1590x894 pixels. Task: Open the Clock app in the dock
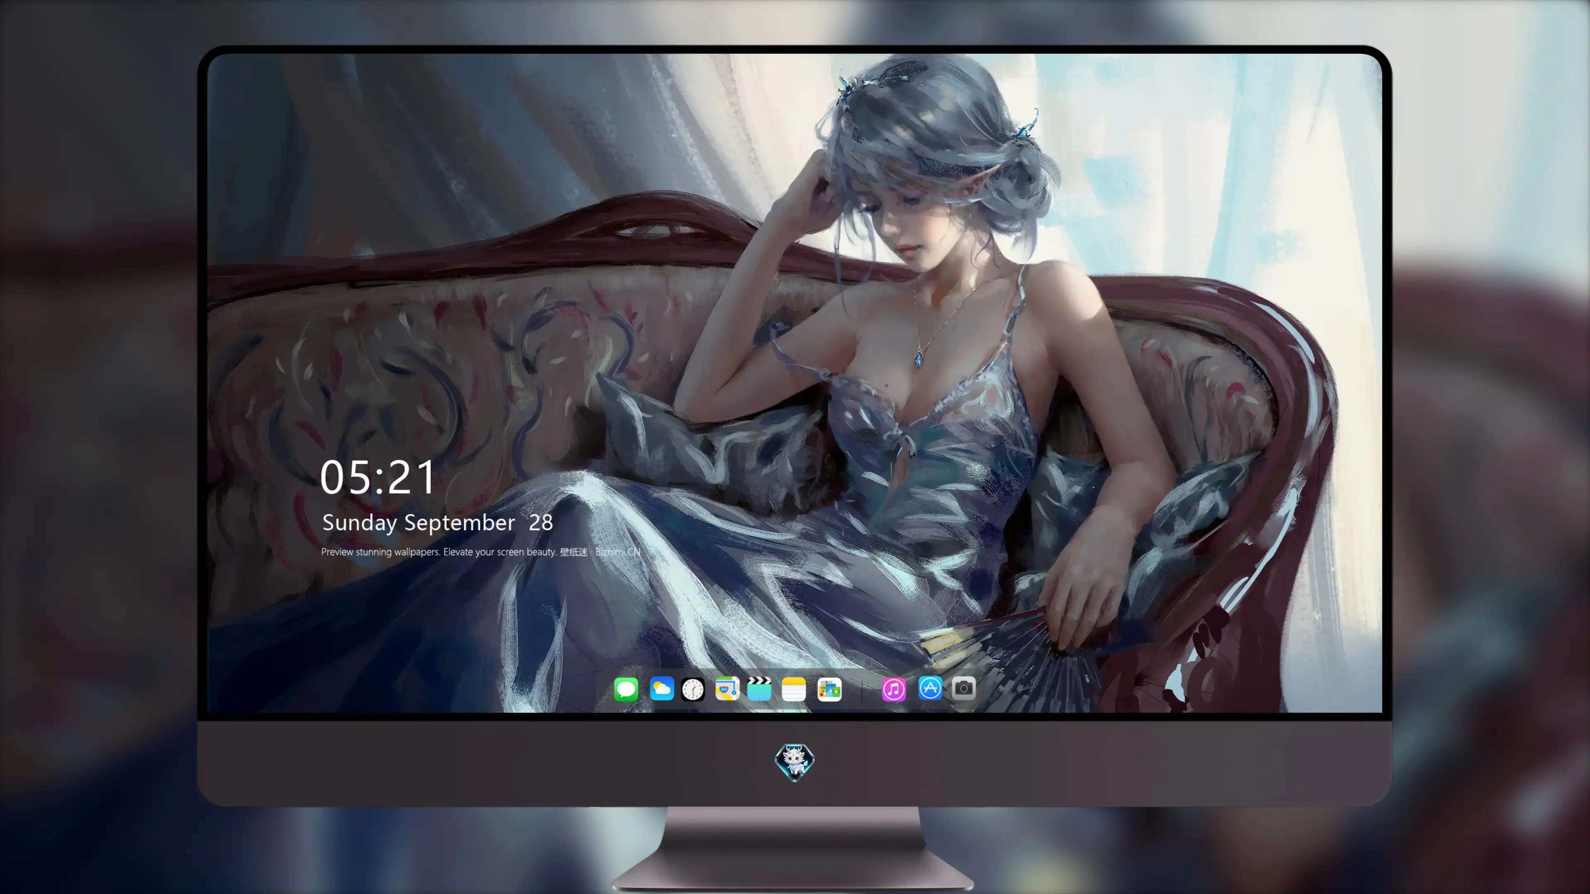693,689
